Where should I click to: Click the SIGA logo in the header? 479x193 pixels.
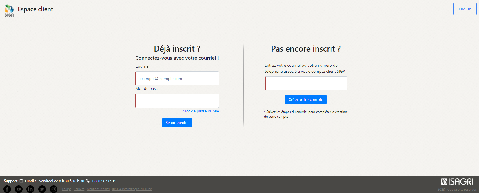(x=9, y=10)
